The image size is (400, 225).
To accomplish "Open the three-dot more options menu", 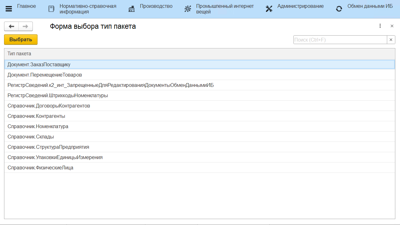I will (380, 26).
